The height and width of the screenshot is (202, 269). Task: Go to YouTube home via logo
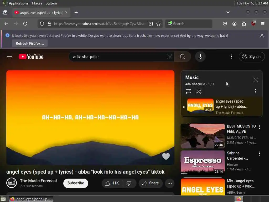pos(31,57)
